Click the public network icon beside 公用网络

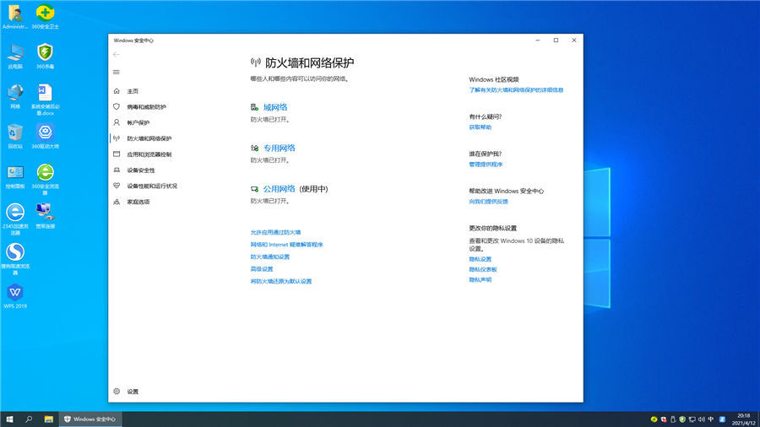[x=254, y=189]
